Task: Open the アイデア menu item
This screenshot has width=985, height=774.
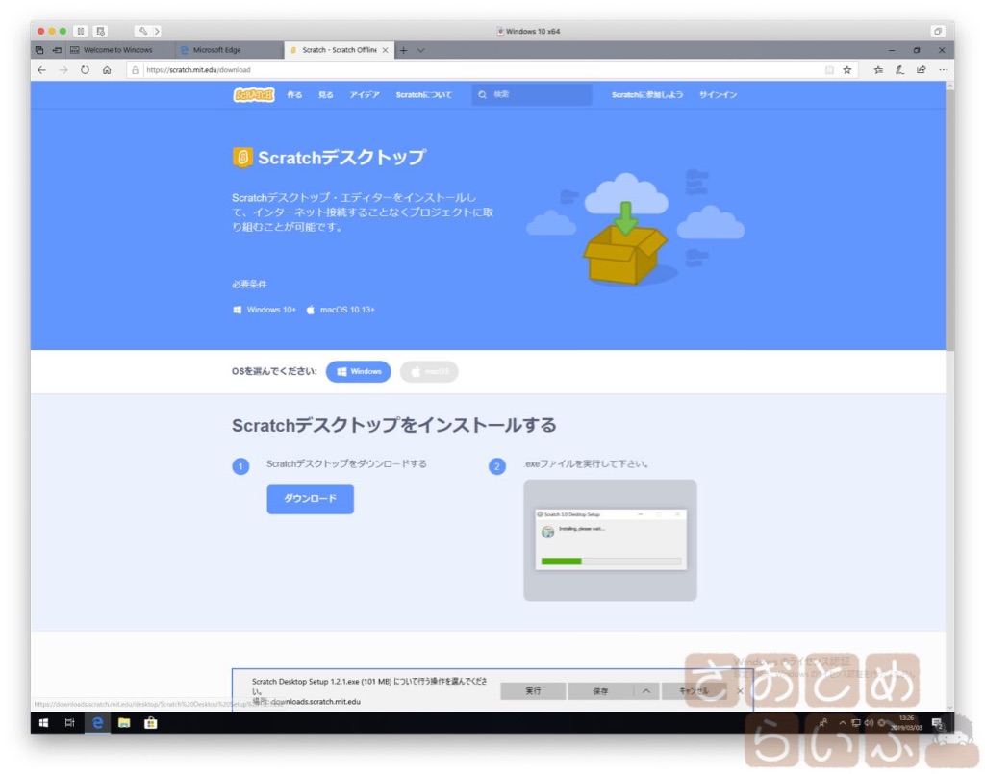Action: coord(365,95)
